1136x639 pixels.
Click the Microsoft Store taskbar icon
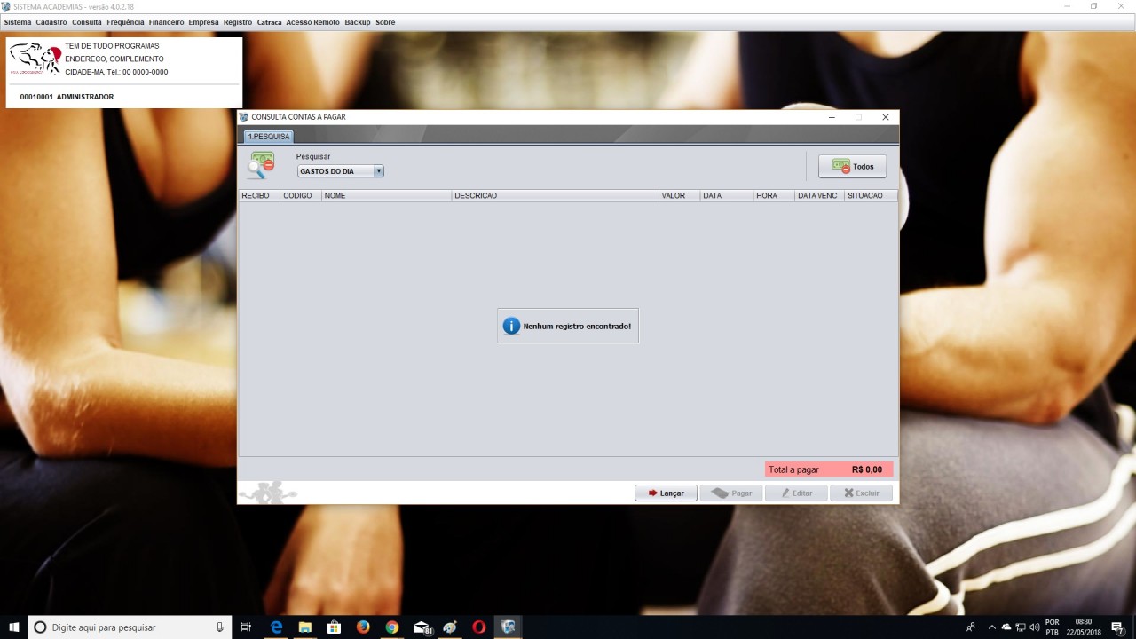click(334, 627)
